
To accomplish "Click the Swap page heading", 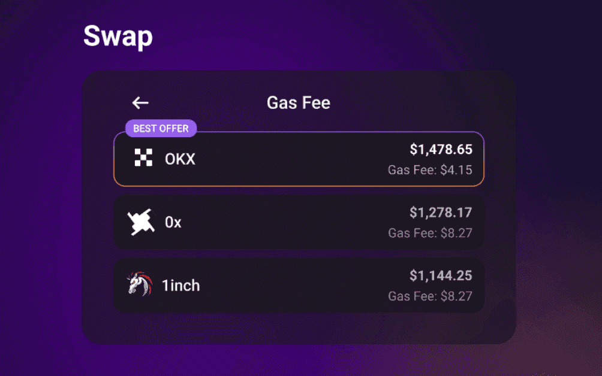I will pos(118,37).
